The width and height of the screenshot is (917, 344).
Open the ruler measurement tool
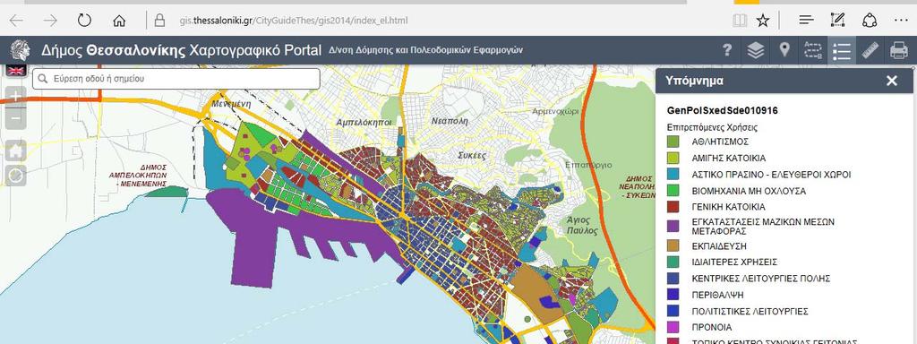tap(870, 50)
